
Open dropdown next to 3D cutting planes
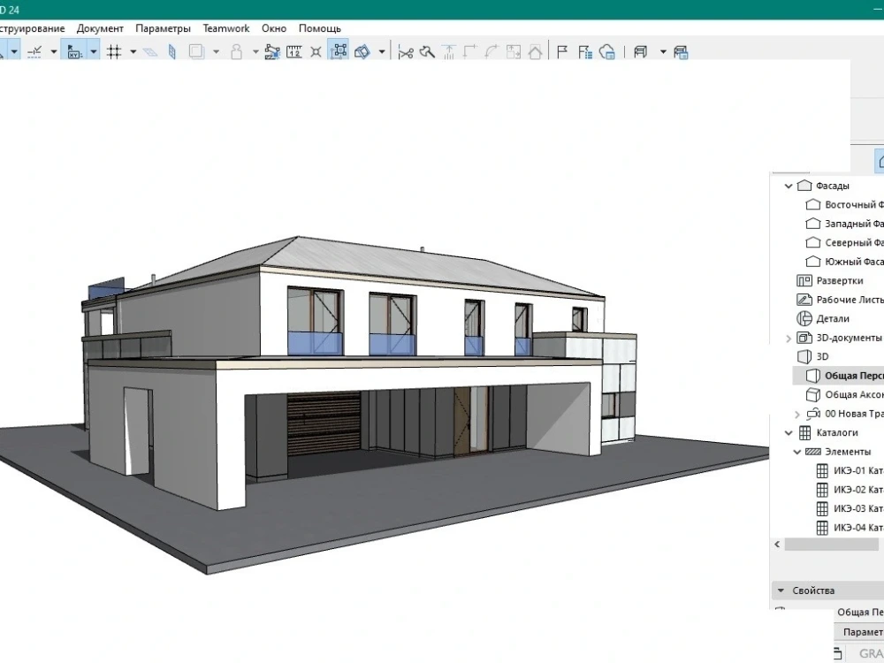pos(382,52)
